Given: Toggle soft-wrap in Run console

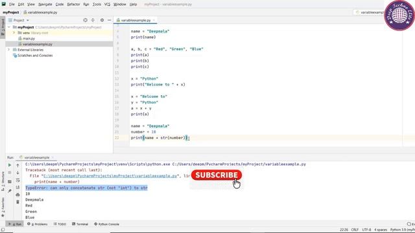Looking at the screenshot, I should (x=18, y=180).
